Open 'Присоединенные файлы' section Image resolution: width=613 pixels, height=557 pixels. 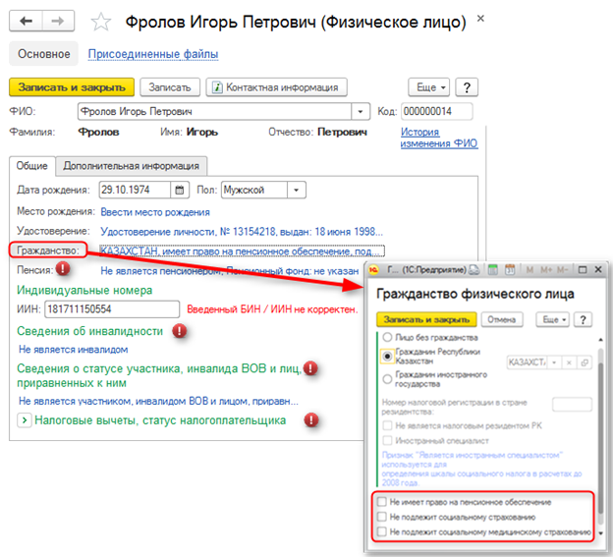point(153,54)
